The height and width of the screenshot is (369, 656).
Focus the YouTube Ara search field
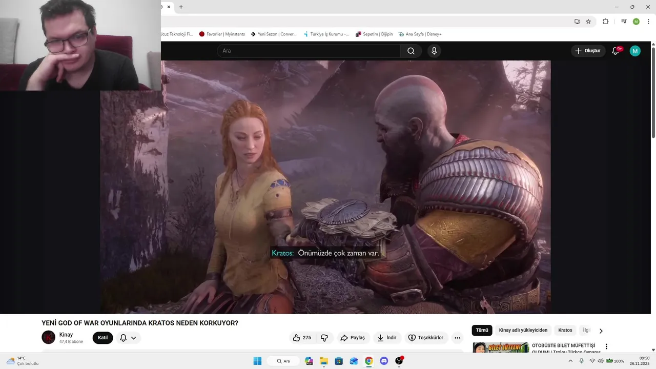pyautogui.click(x=309, y=51)
